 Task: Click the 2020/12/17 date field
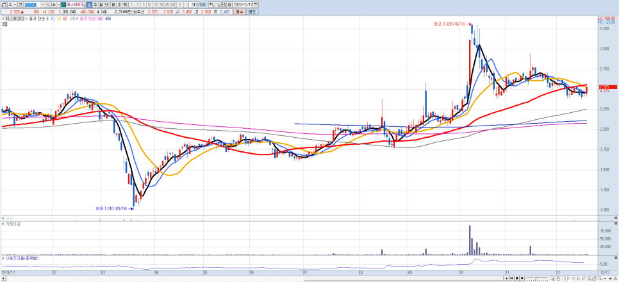pos(243,4)
